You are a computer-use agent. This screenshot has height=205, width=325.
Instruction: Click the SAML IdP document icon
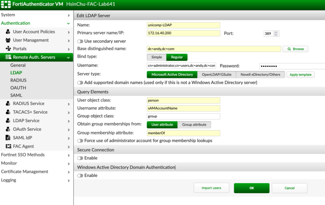pos(8,138)
